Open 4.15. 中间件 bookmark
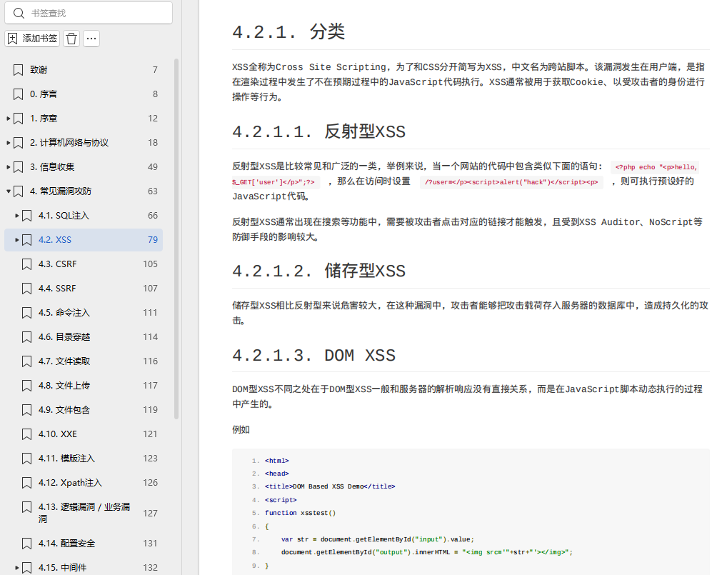Image resolution: width=722 pixels, height=575 pixels. point(62,568)
